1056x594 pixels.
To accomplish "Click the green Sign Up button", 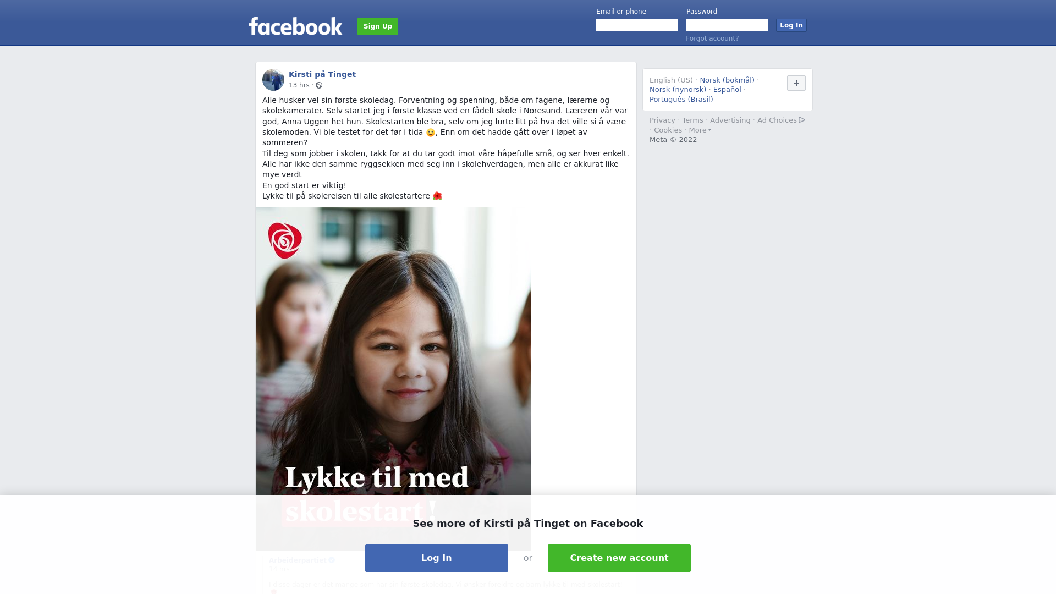I will [x=378, y=26].
